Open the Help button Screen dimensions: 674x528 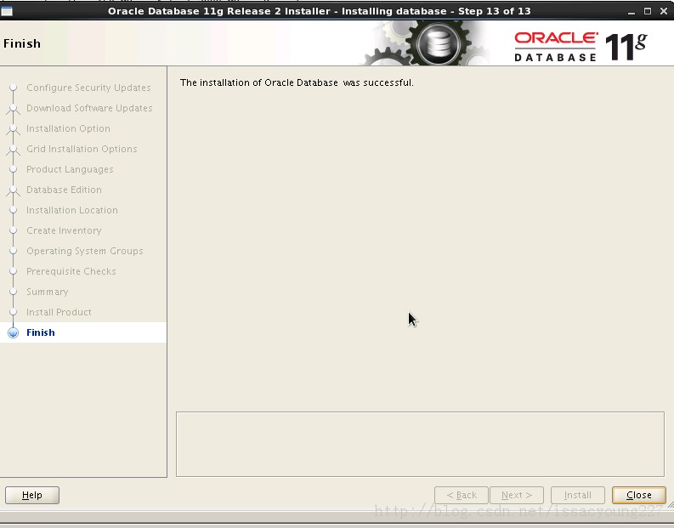pos(32,495)
